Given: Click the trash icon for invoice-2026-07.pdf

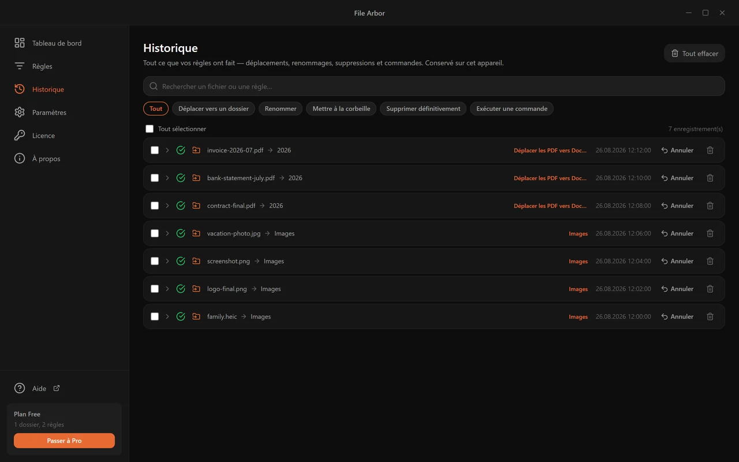Looking at the screenshot, I should [x=710, y=150].
